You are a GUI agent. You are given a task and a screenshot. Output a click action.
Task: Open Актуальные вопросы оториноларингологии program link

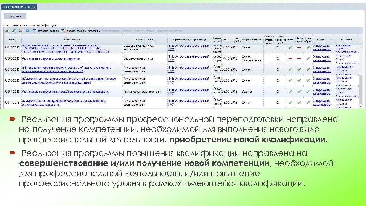click(51, 58)
